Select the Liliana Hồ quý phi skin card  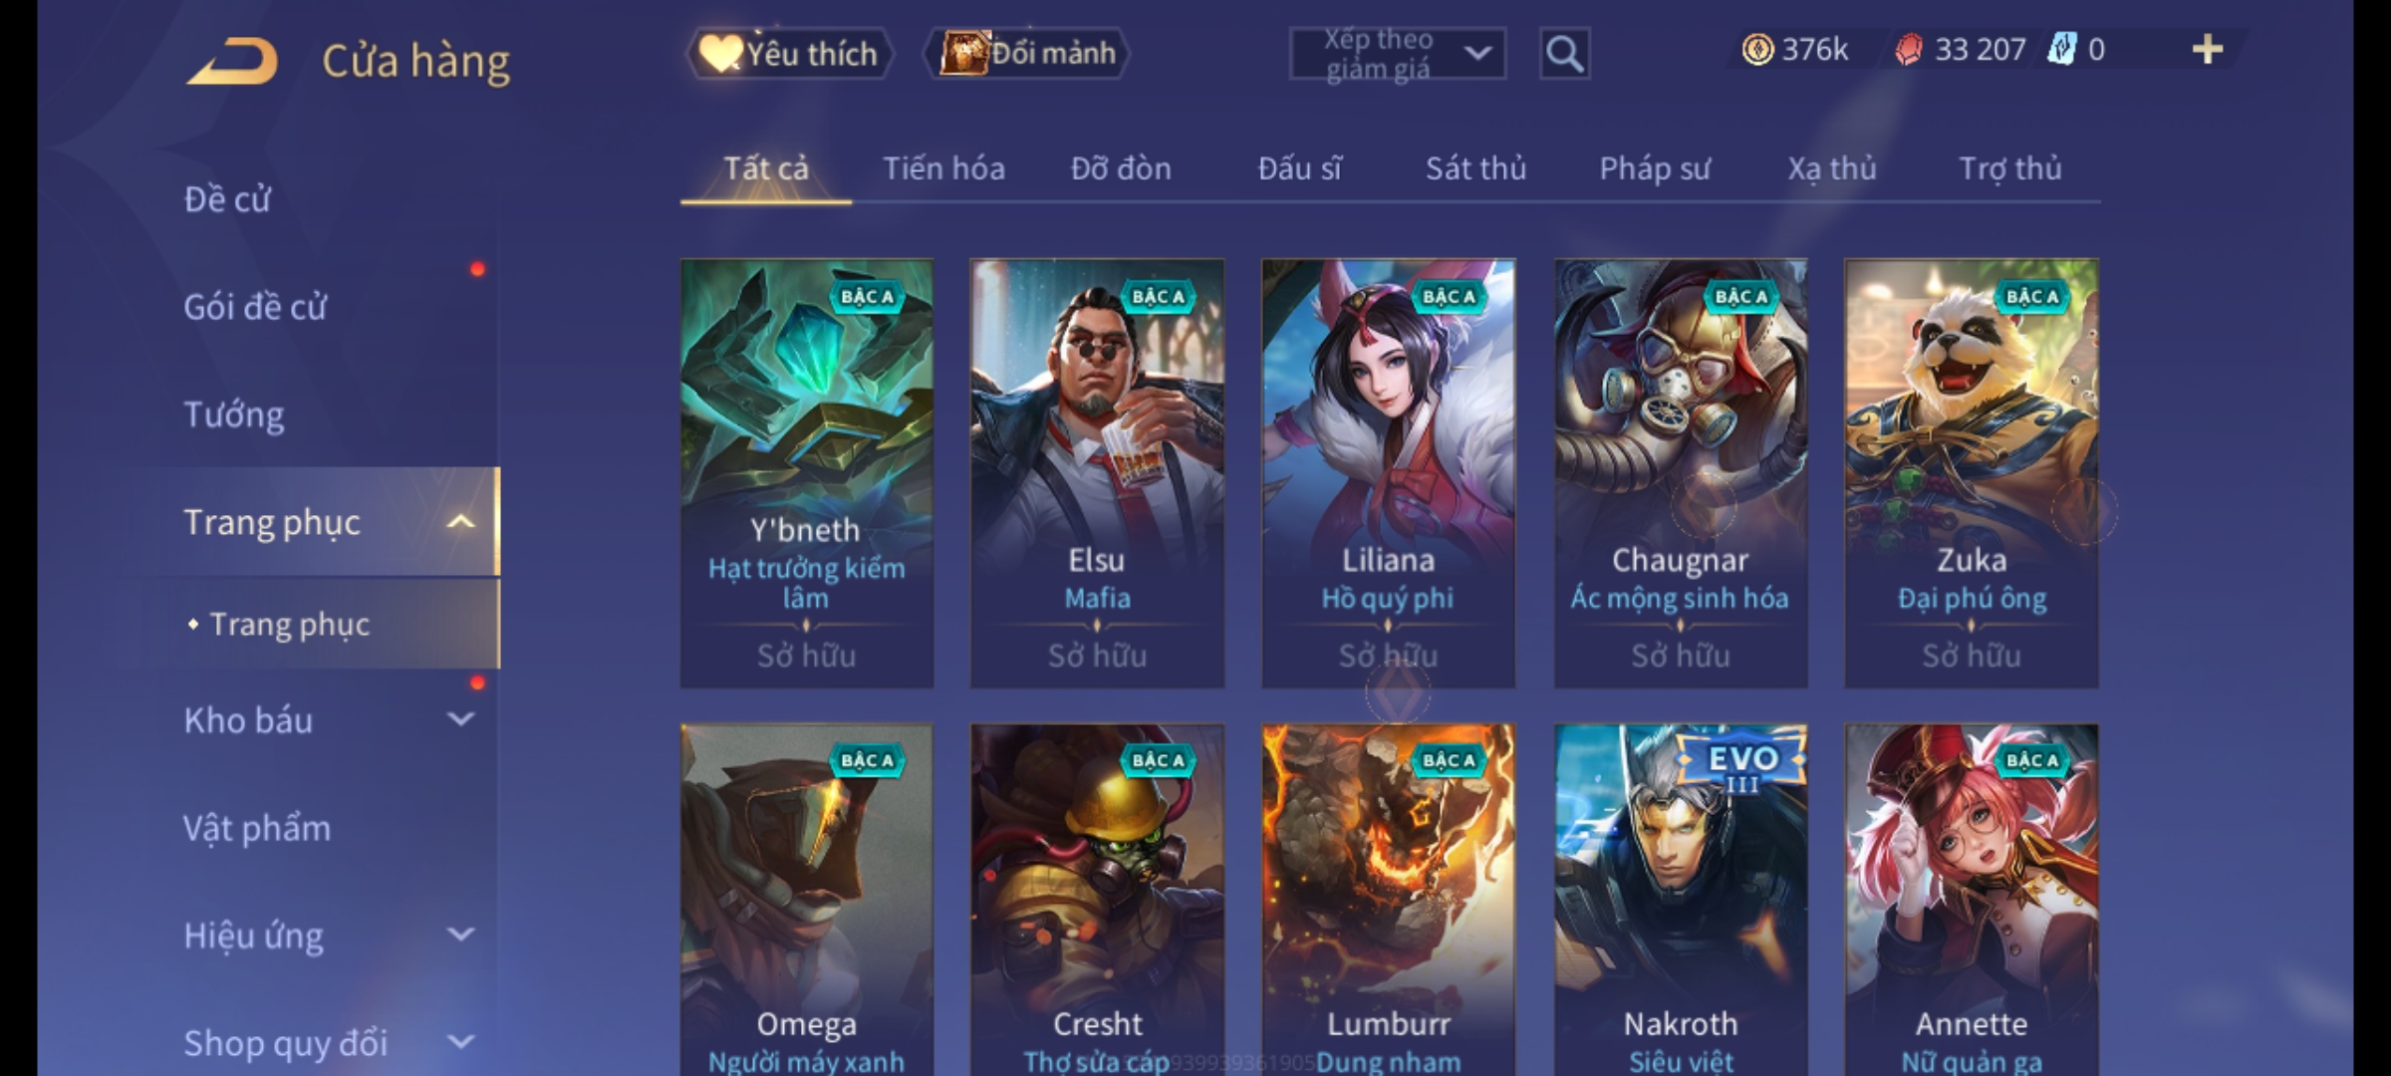[x=1388, y=473]
